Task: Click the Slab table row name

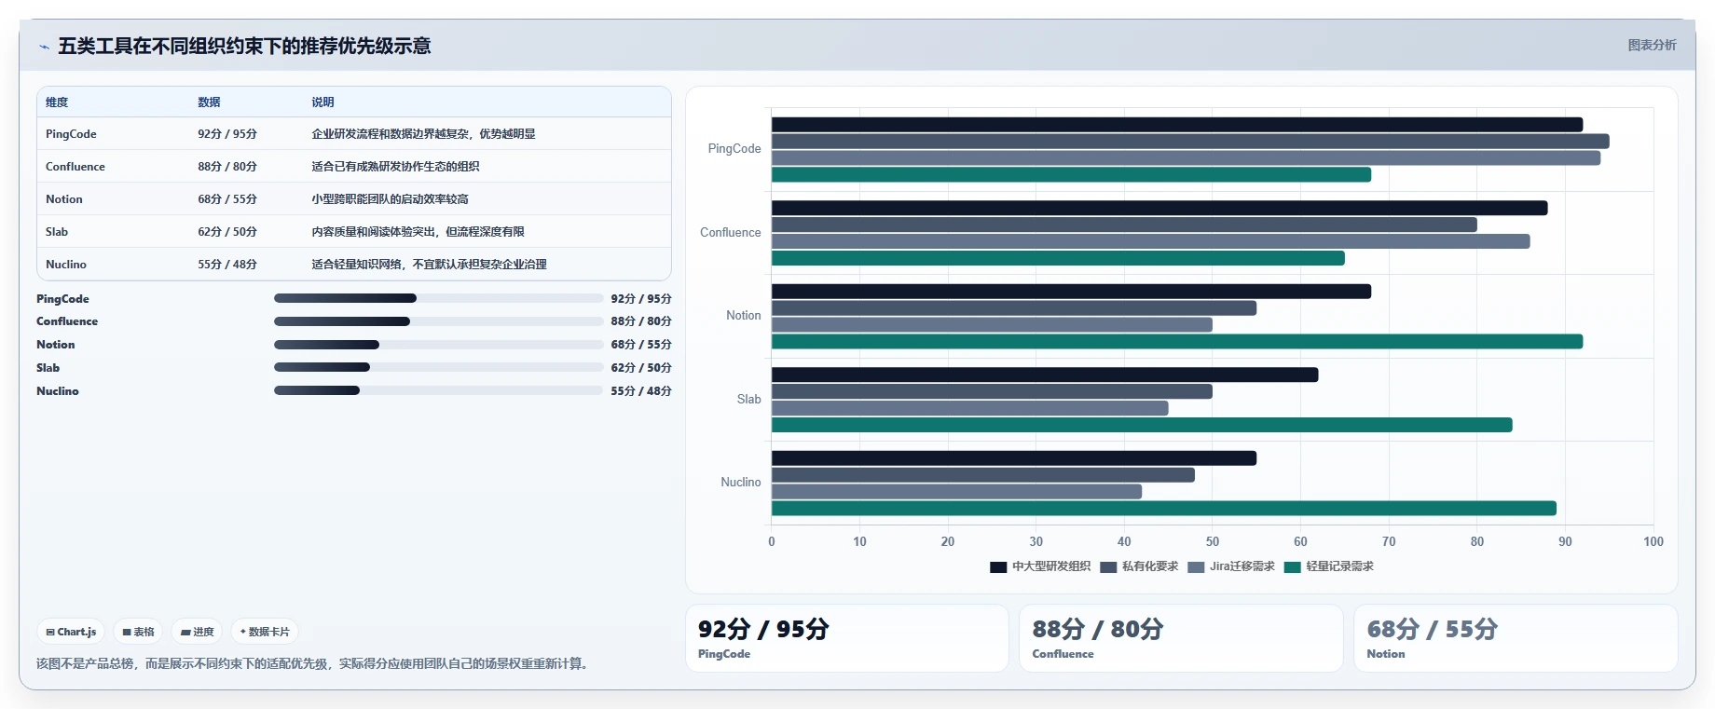Action: click(x=57, y=232)
